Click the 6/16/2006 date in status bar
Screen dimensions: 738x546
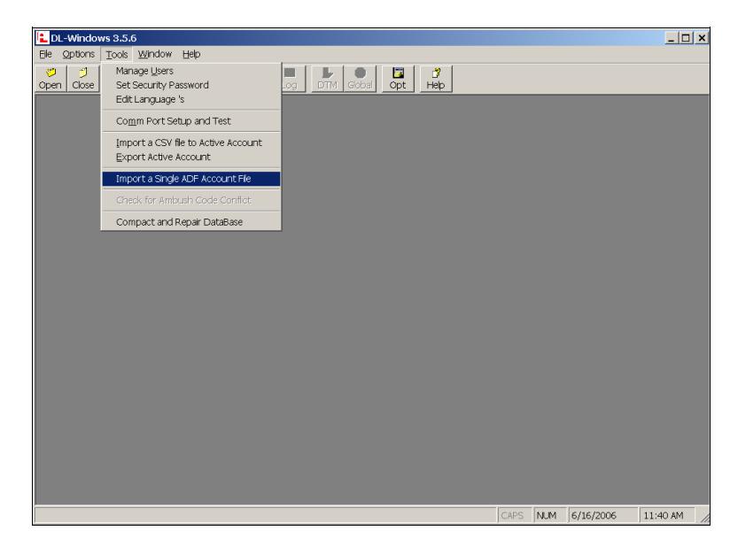pyautogui.click(x=602, y=515)
